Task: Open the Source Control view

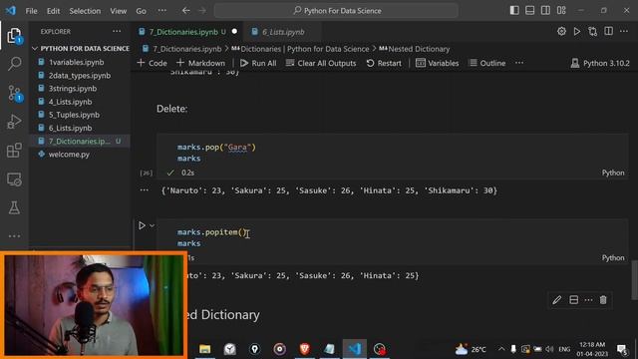Action: point(14,93)
